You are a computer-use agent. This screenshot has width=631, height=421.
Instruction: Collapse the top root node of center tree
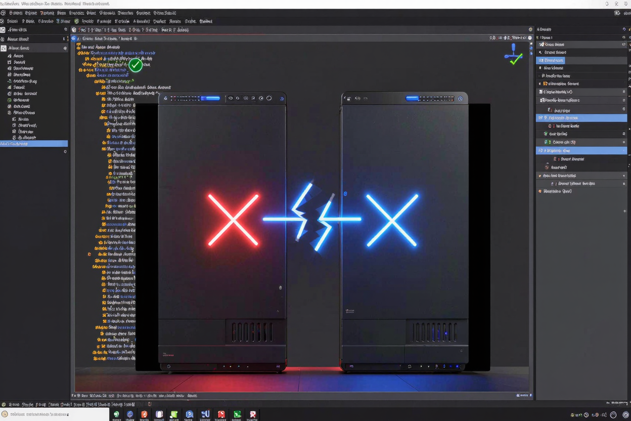[x=79, y=47]
